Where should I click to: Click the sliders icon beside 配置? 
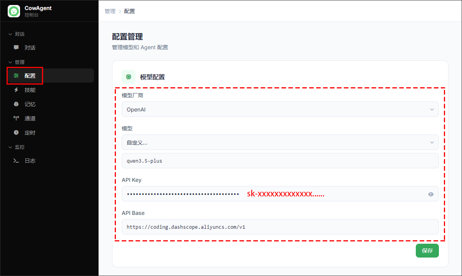(x=16, y=76)
